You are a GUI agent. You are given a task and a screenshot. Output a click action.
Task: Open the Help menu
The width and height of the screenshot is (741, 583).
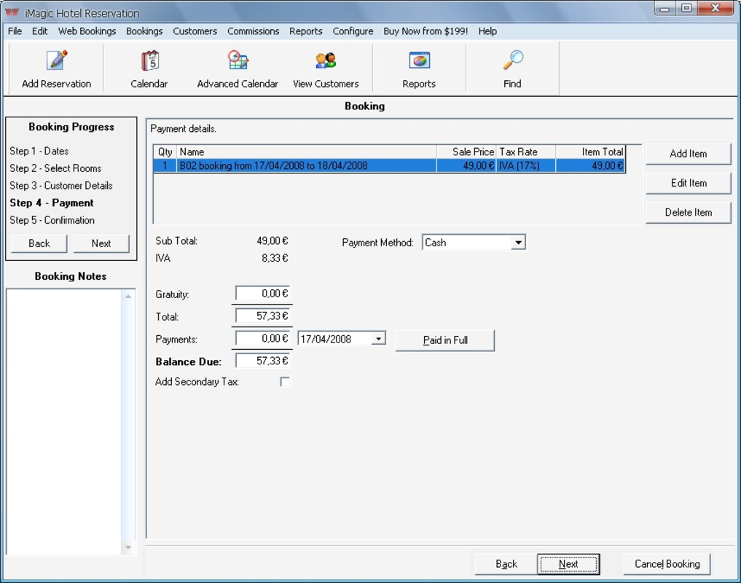click(487, 31)
